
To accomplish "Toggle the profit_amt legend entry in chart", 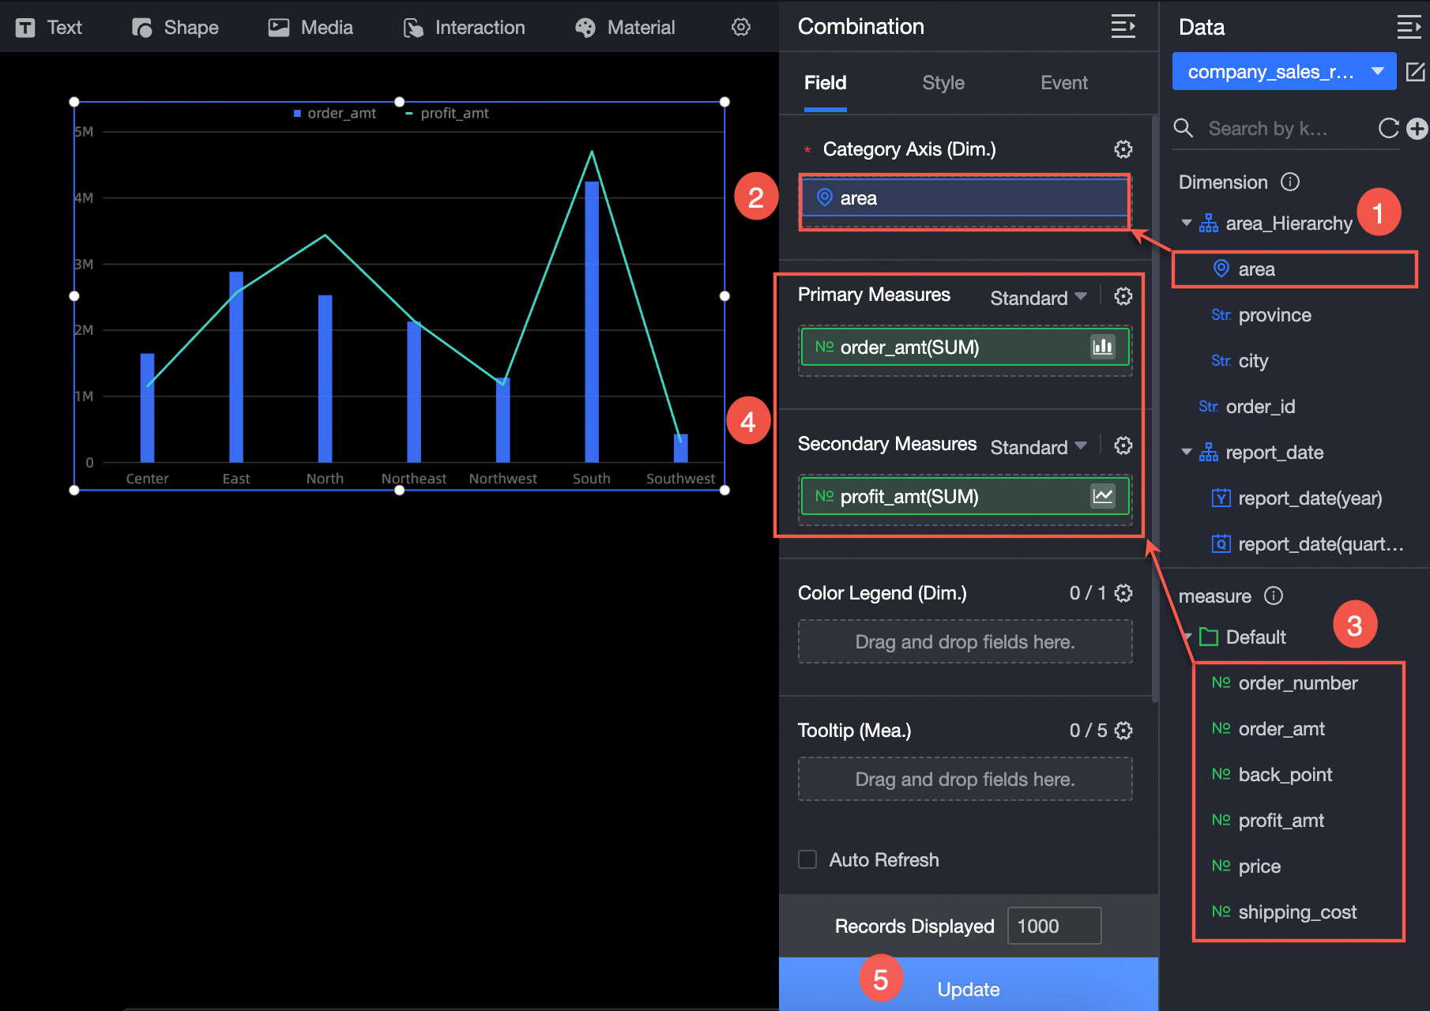I will tap(447, 113).
